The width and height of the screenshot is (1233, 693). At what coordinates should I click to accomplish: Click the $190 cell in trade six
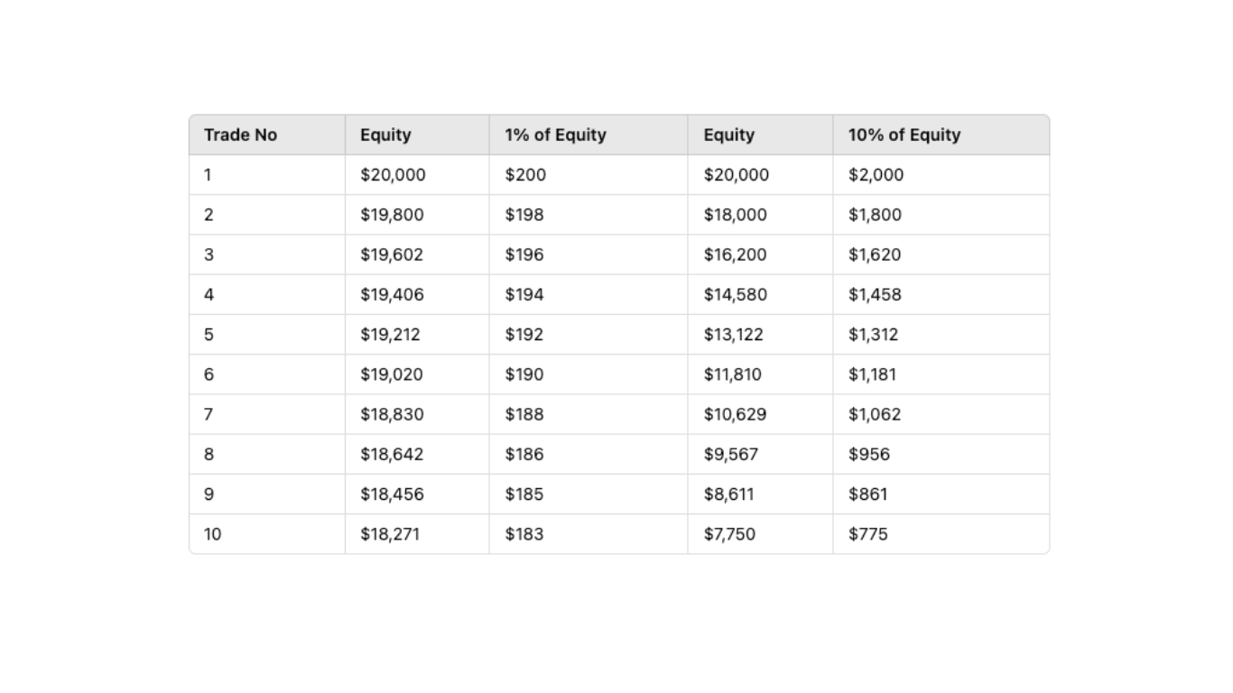(x=524, y=374)
